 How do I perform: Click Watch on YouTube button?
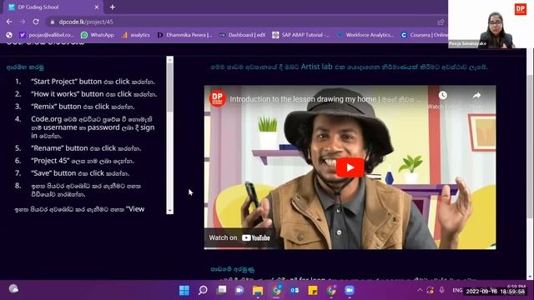click(239, 237)
